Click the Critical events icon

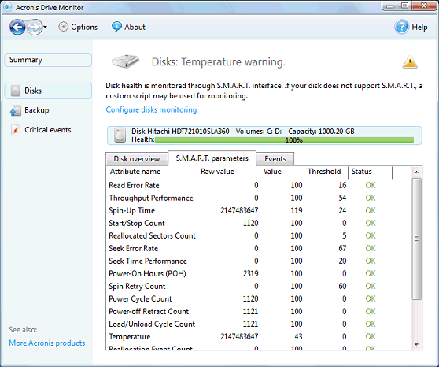pyautogui.click(x=16, y=130)
